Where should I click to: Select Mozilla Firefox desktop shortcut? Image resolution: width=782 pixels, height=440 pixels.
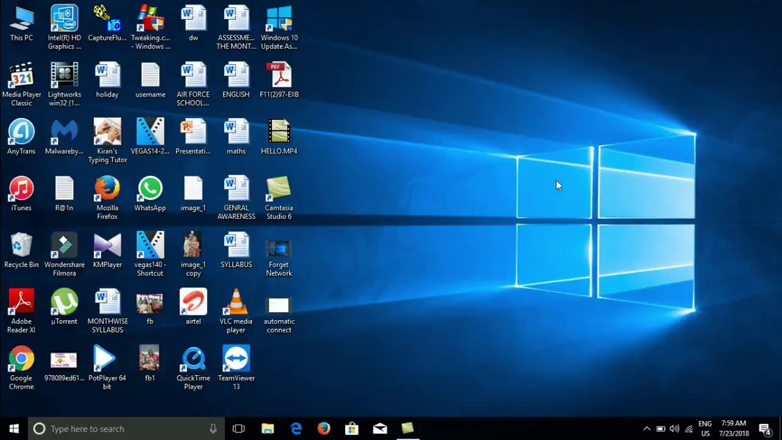pos(107,198)
